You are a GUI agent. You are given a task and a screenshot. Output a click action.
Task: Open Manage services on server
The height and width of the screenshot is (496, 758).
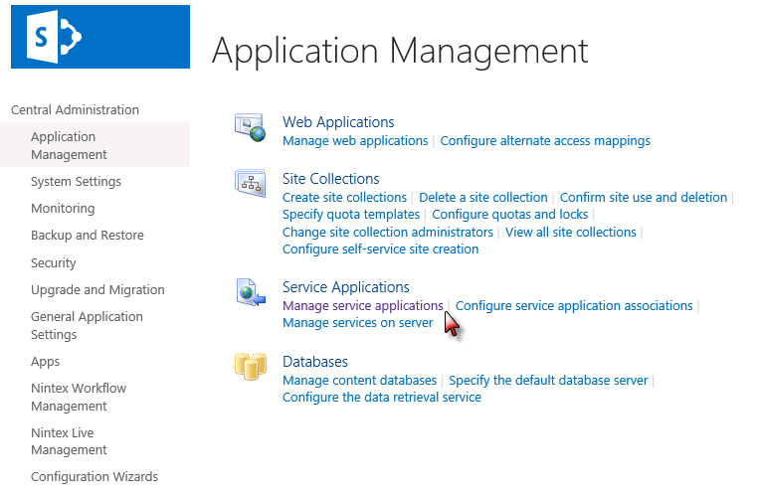pos(357,323)
